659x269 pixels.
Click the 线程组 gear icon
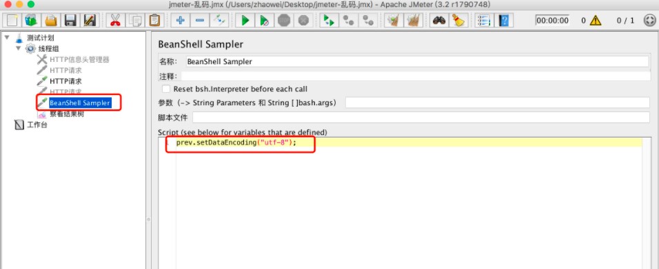(x=31, y=49)
